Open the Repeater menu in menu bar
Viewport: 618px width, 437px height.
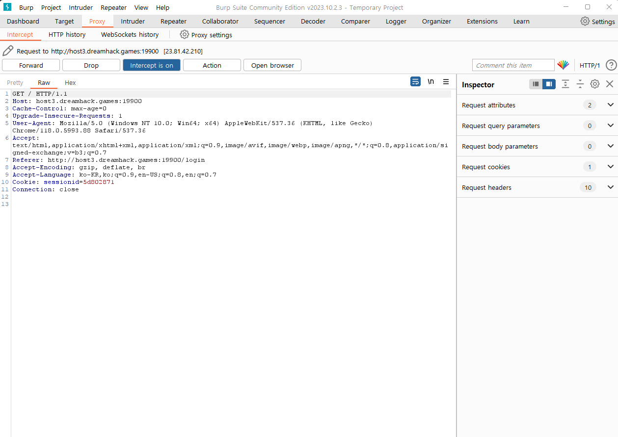click(x=113, y=7)
